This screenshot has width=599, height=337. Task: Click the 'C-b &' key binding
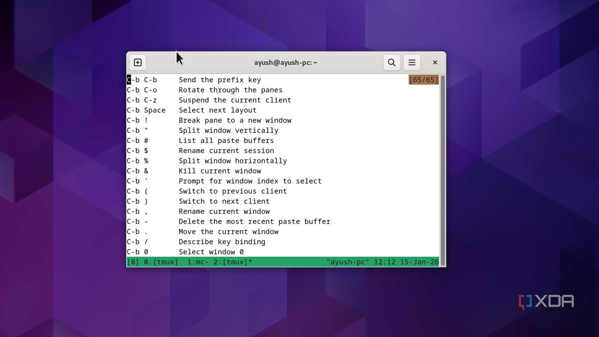(x=137, y=171)
